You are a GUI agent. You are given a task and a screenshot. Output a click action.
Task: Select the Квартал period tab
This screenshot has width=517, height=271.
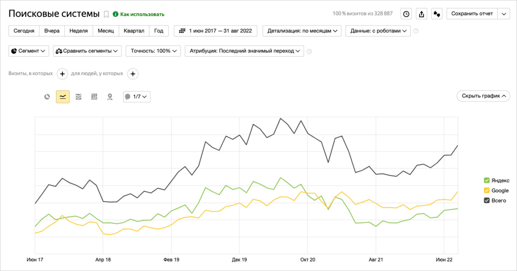click(x=134, y=31)
